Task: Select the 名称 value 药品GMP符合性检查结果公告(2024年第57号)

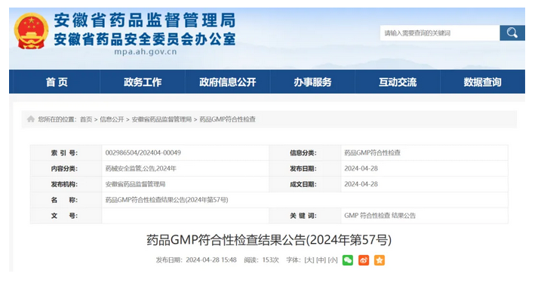Action: (167, 200)
